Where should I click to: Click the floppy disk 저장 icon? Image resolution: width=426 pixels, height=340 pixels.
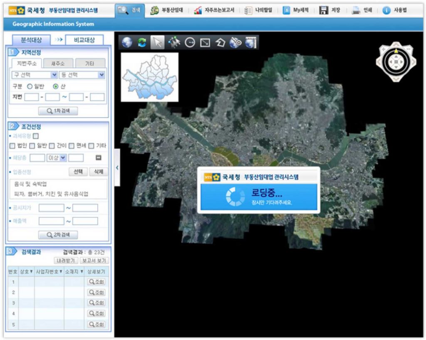click(x=324, y=10)
